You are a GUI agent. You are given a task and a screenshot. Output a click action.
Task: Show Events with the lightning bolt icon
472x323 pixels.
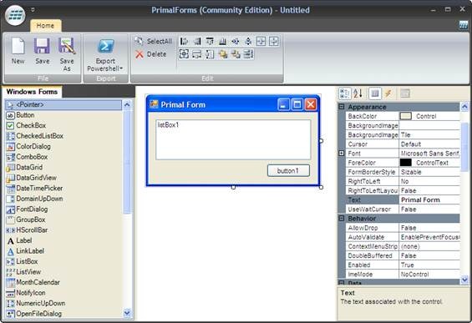pos(388,93)
